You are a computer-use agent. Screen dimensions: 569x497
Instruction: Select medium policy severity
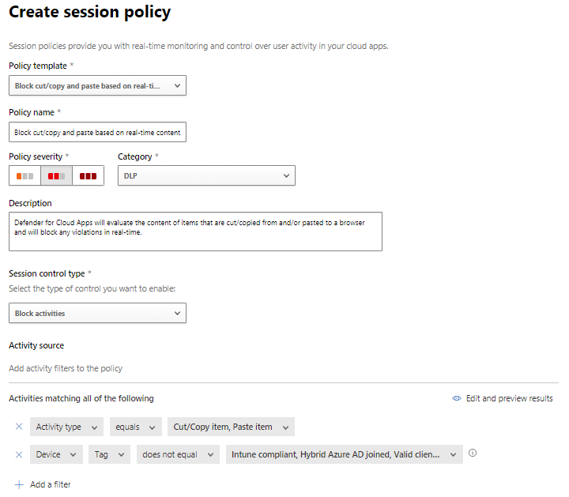pos(56,175)
